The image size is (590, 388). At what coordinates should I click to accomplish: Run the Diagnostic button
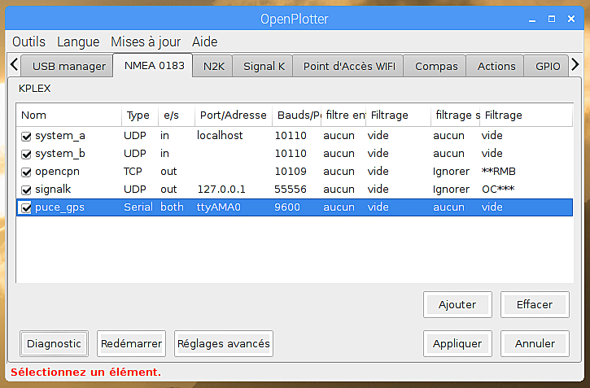click(55, 343)
